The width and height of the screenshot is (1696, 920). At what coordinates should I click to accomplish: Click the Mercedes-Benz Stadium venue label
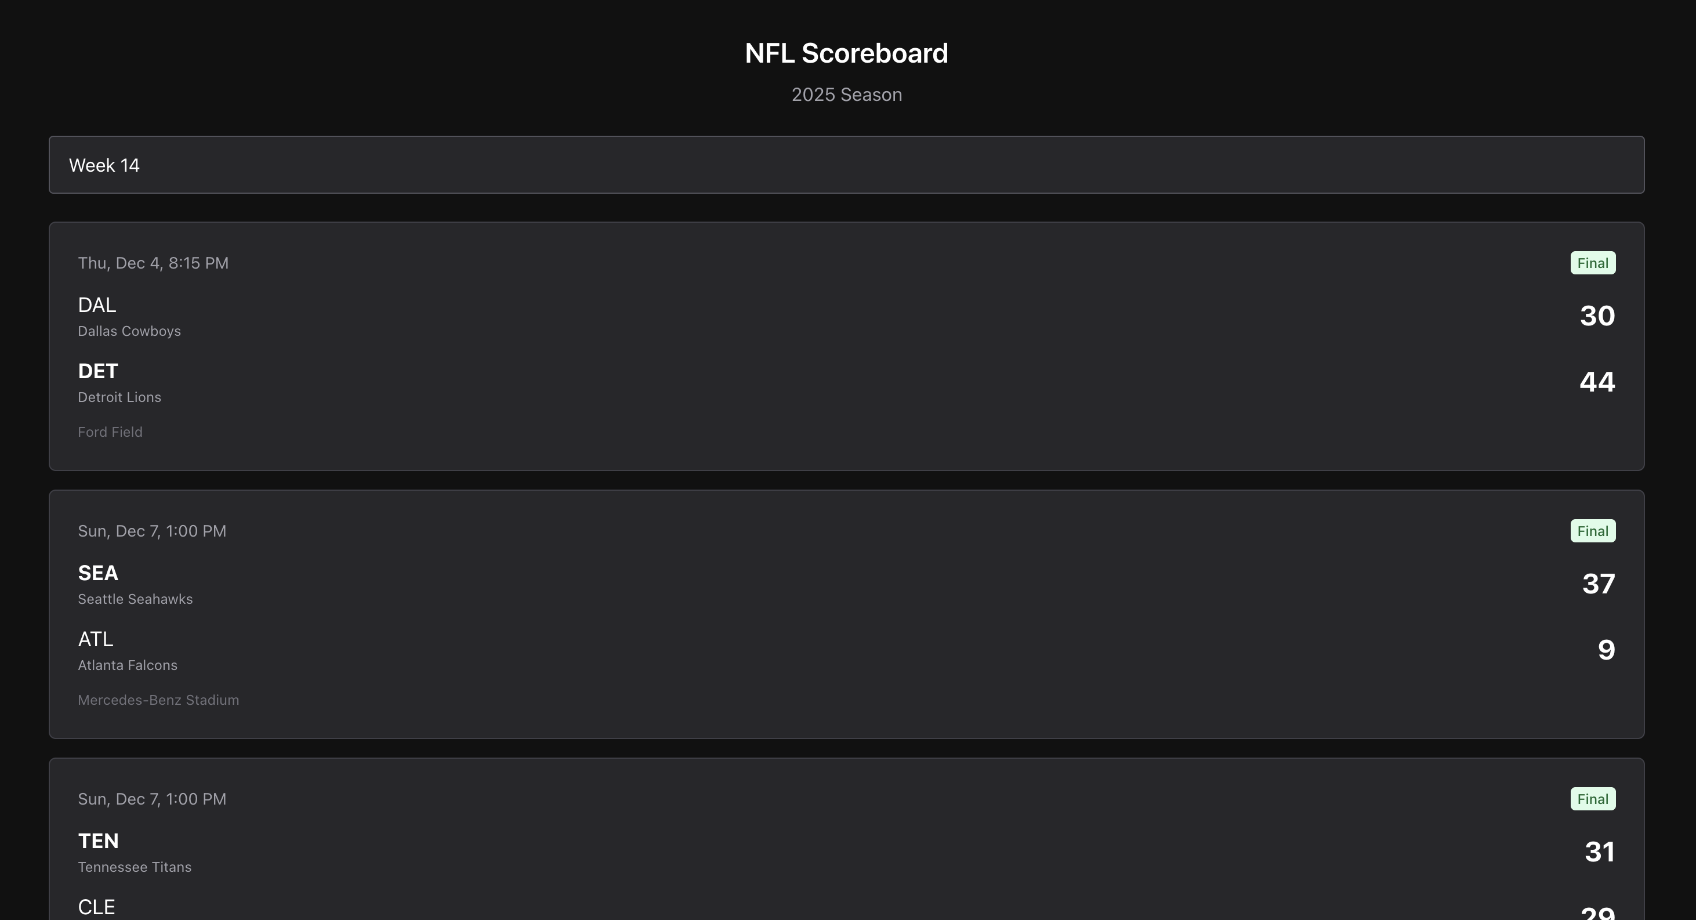(158, 700)
